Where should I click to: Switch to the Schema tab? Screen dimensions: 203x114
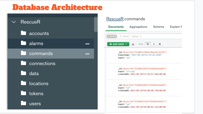(159, 27)
